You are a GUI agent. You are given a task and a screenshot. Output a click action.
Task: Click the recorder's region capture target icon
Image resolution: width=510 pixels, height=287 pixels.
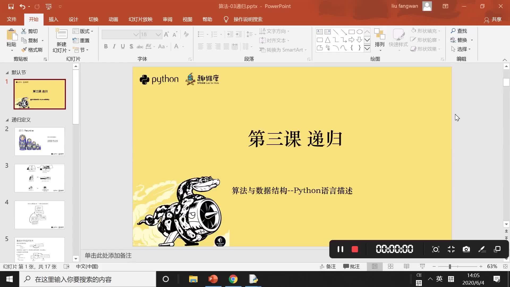436,249
